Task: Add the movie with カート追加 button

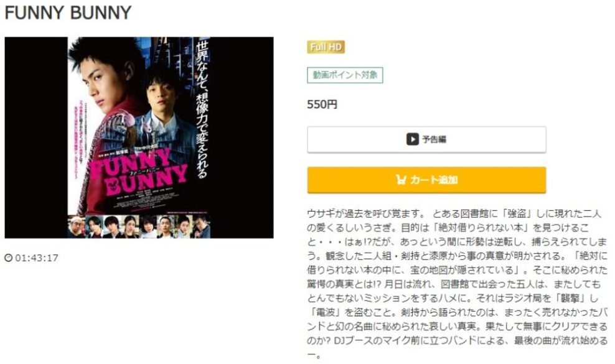Action: point(426,180)
